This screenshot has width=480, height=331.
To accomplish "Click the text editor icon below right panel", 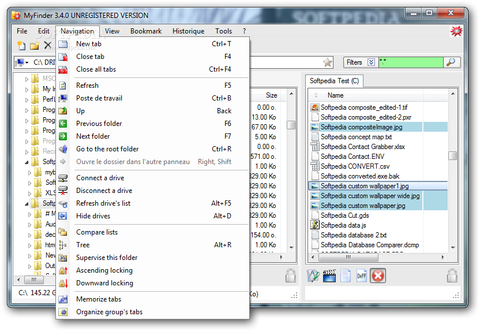I will (313, 276).
